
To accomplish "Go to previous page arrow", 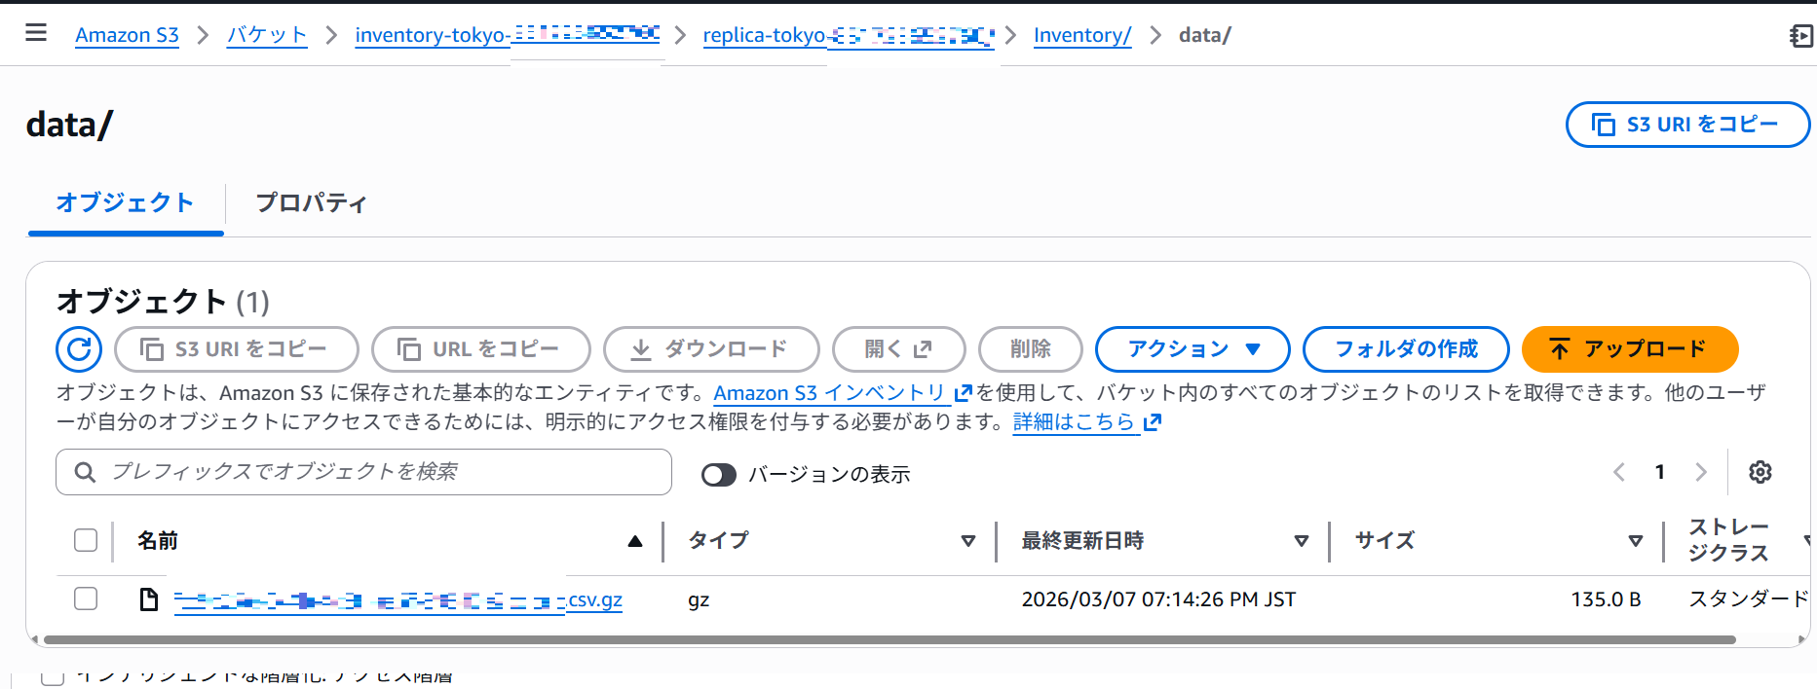I will pyautogui.click(x=1619, y=472).
